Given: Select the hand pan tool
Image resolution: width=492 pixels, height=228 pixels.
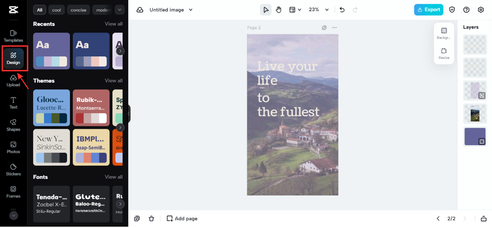Looking at the screenshot, I should (x=279, y=10).
